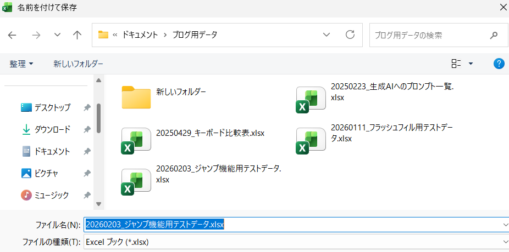509x252 pixels.
Task: Toggle the pin beside ダウンロード
Action: 87,130
